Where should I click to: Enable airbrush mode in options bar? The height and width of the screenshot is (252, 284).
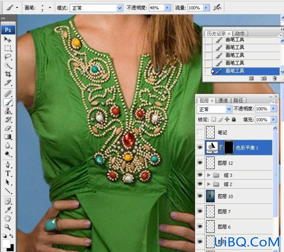click(x=217, y=7)
